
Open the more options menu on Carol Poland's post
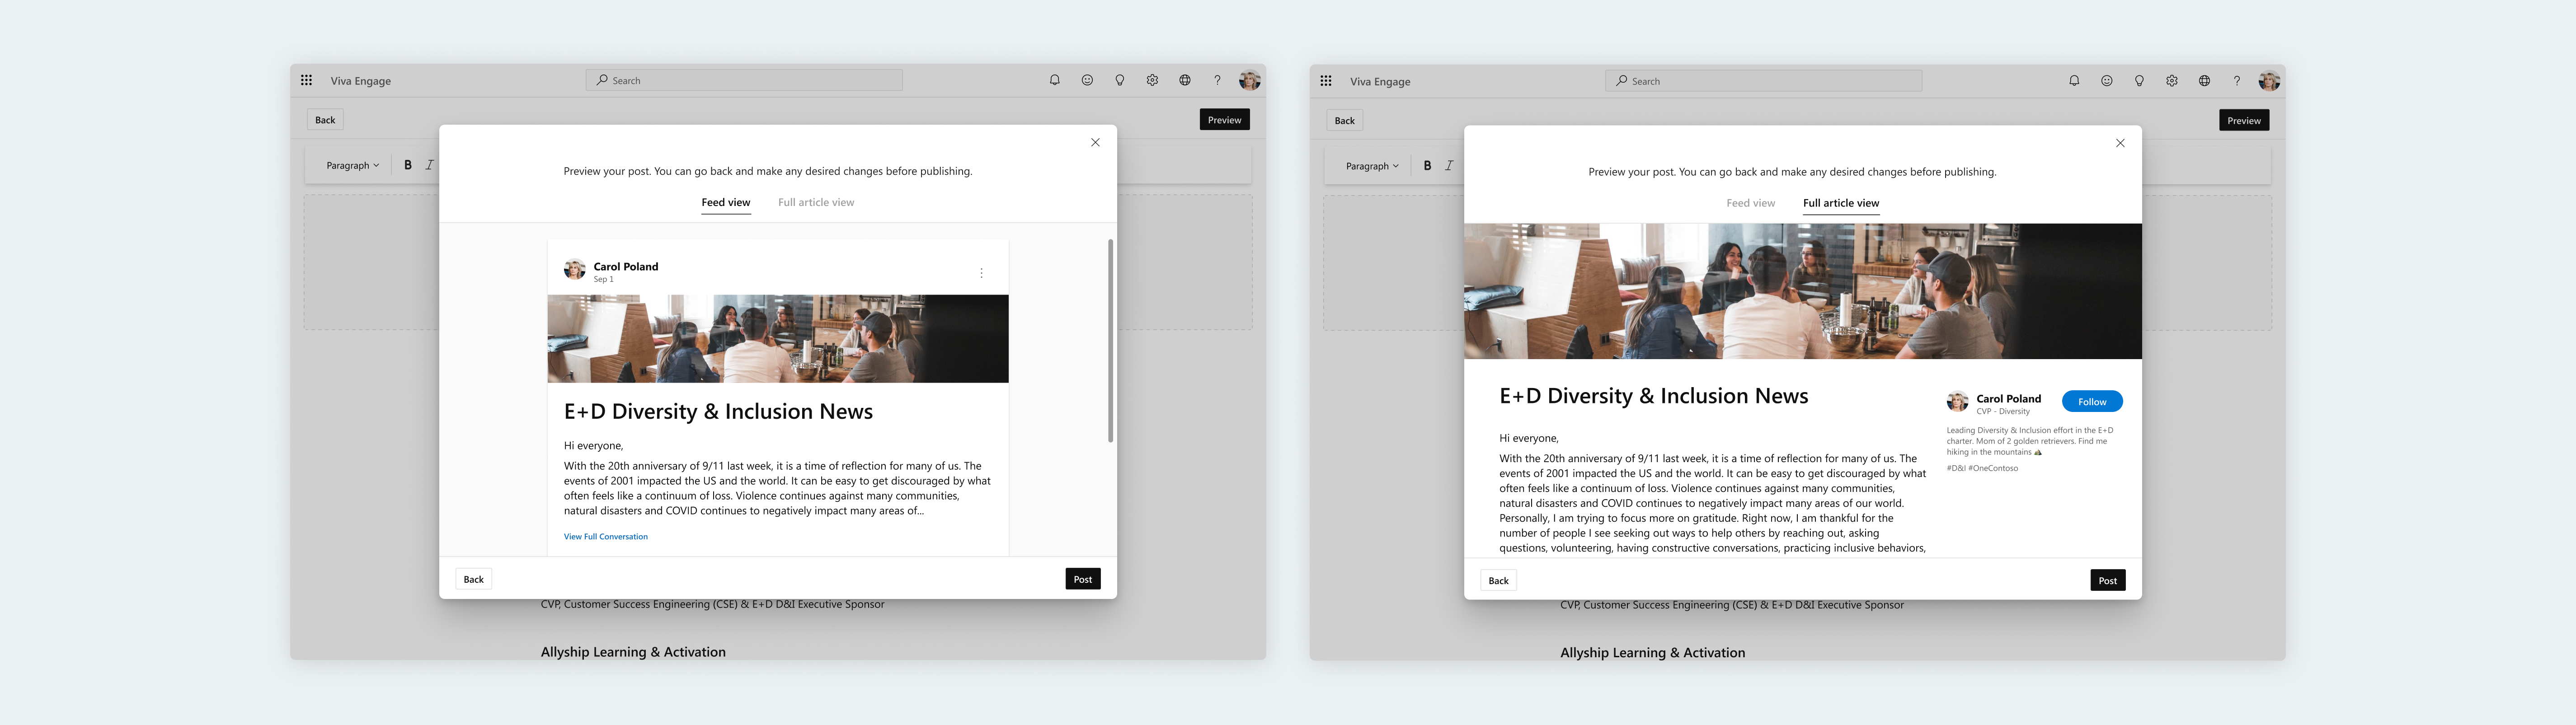tap(981, 273)
